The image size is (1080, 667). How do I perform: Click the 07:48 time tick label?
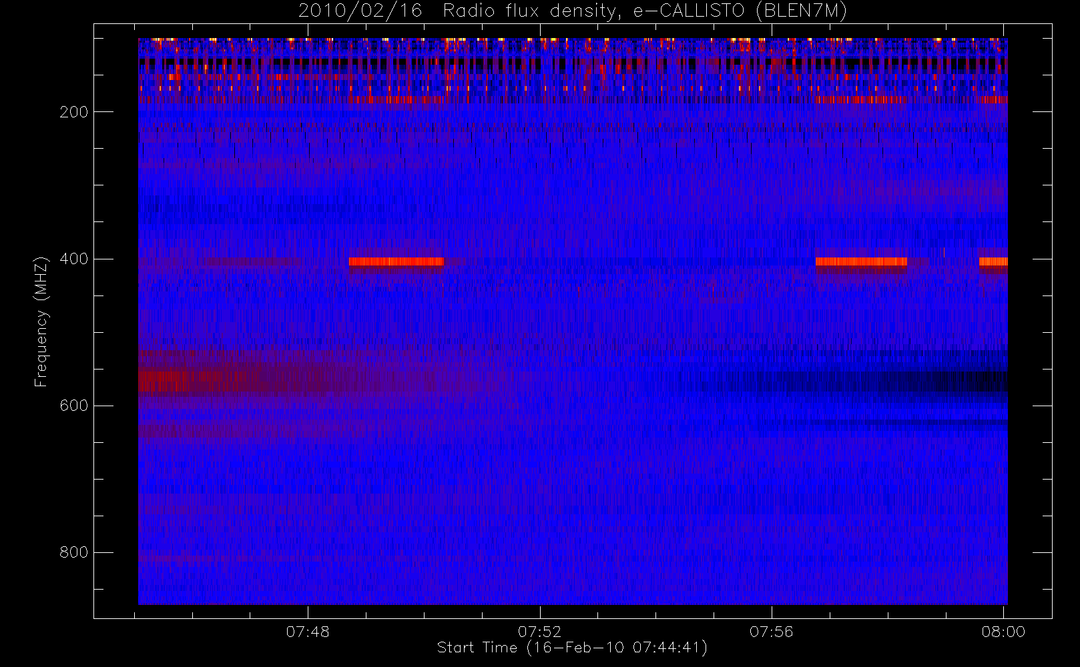[x=308, y=632]
